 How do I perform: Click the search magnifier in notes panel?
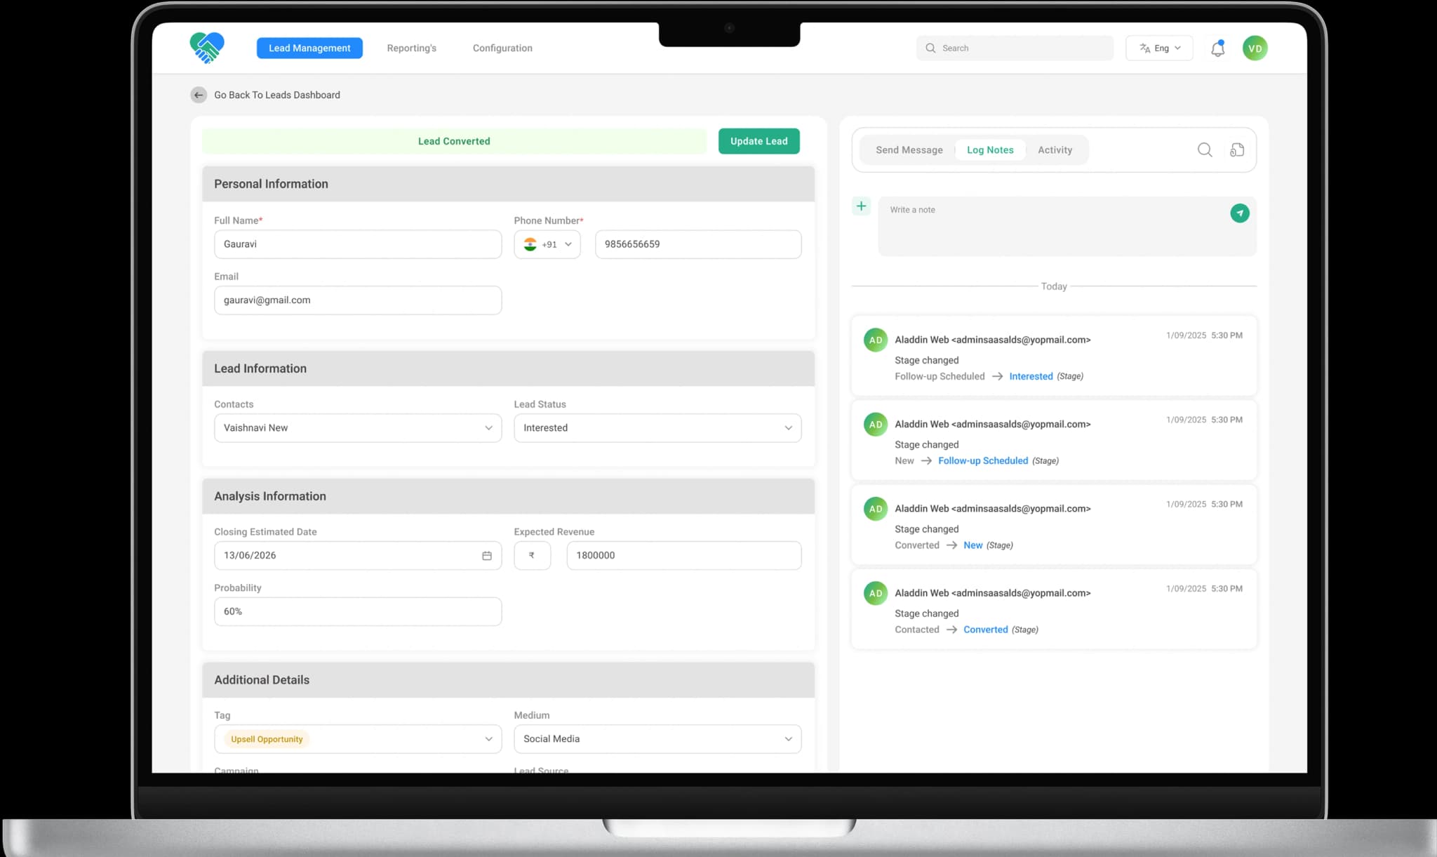pyautogui.click(x=1204, y=150)
